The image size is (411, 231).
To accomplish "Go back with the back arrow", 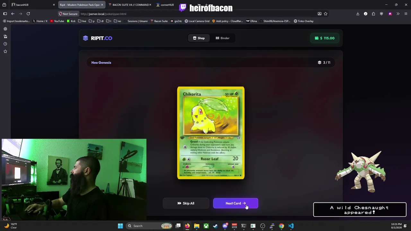I will click(13, 14).
